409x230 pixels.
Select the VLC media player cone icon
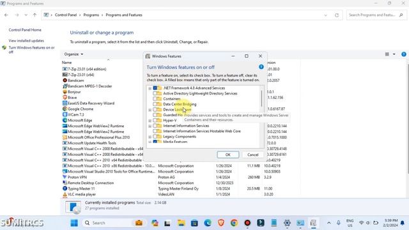(x=65, y=194)
